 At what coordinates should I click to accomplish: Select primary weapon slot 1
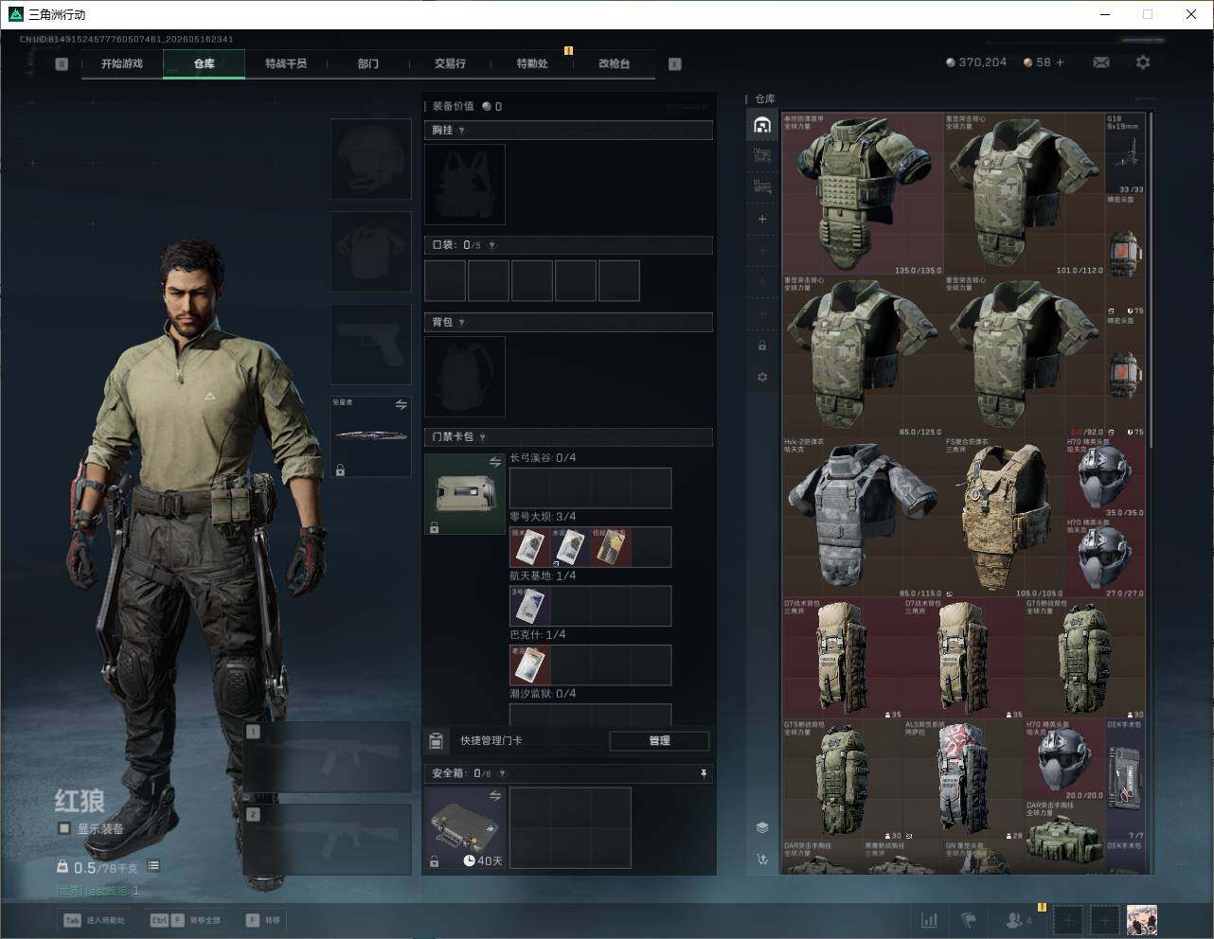328,756
